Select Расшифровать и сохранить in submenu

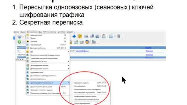(84, 92)
